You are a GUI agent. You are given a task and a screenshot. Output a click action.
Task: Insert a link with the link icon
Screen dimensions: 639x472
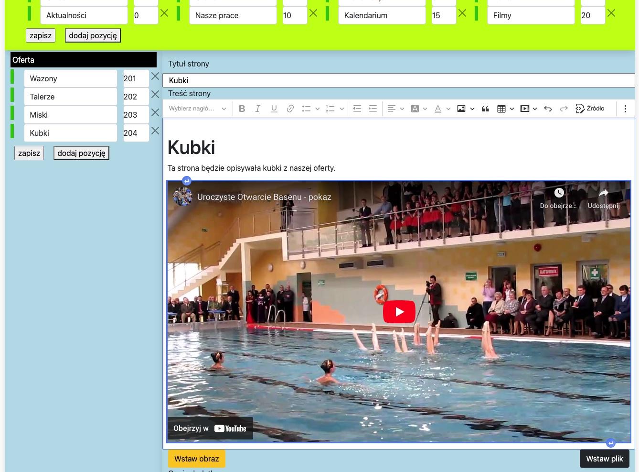(290, 109)
